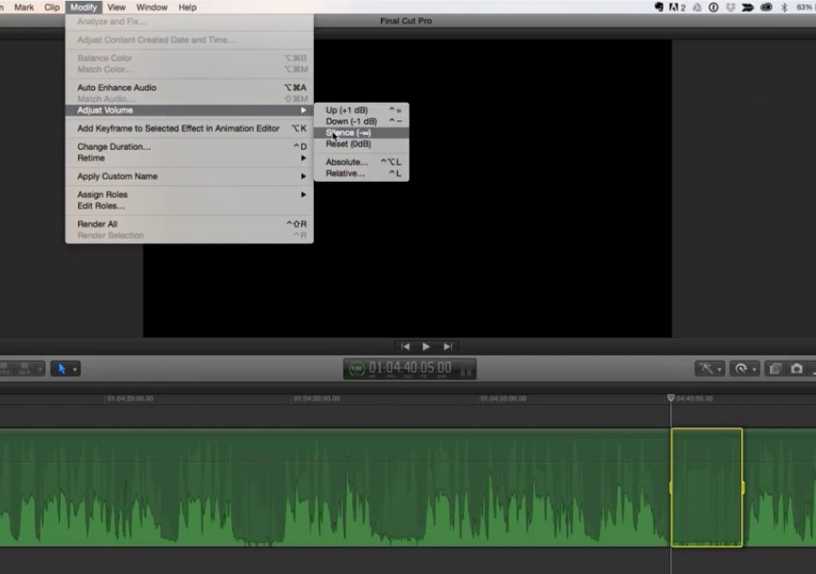Choose Edit Roles... menu item
816x574 pixels.
[x=190, y=206]
